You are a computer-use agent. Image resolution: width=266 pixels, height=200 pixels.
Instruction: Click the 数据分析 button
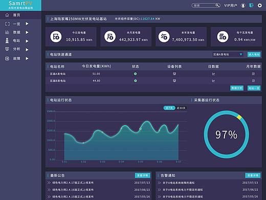237,88
